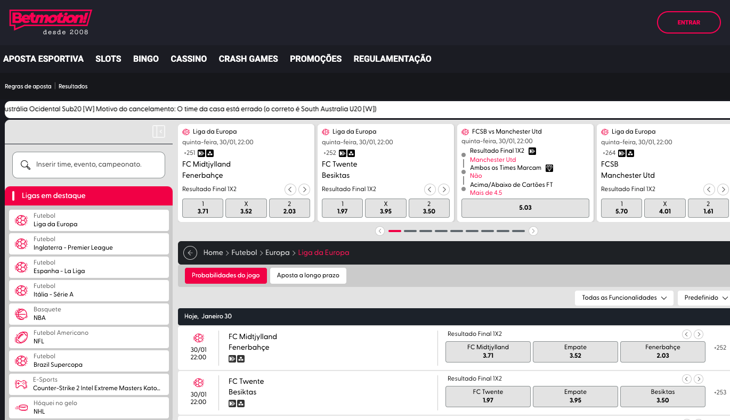The image size is (730, 420).
Task: Open SLOTS menu item
Action: coord(108,59)
